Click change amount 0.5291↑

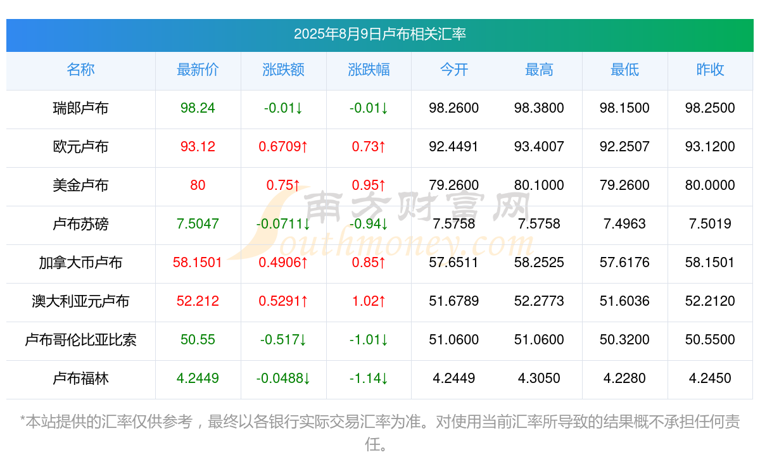[x=283, y=301]
